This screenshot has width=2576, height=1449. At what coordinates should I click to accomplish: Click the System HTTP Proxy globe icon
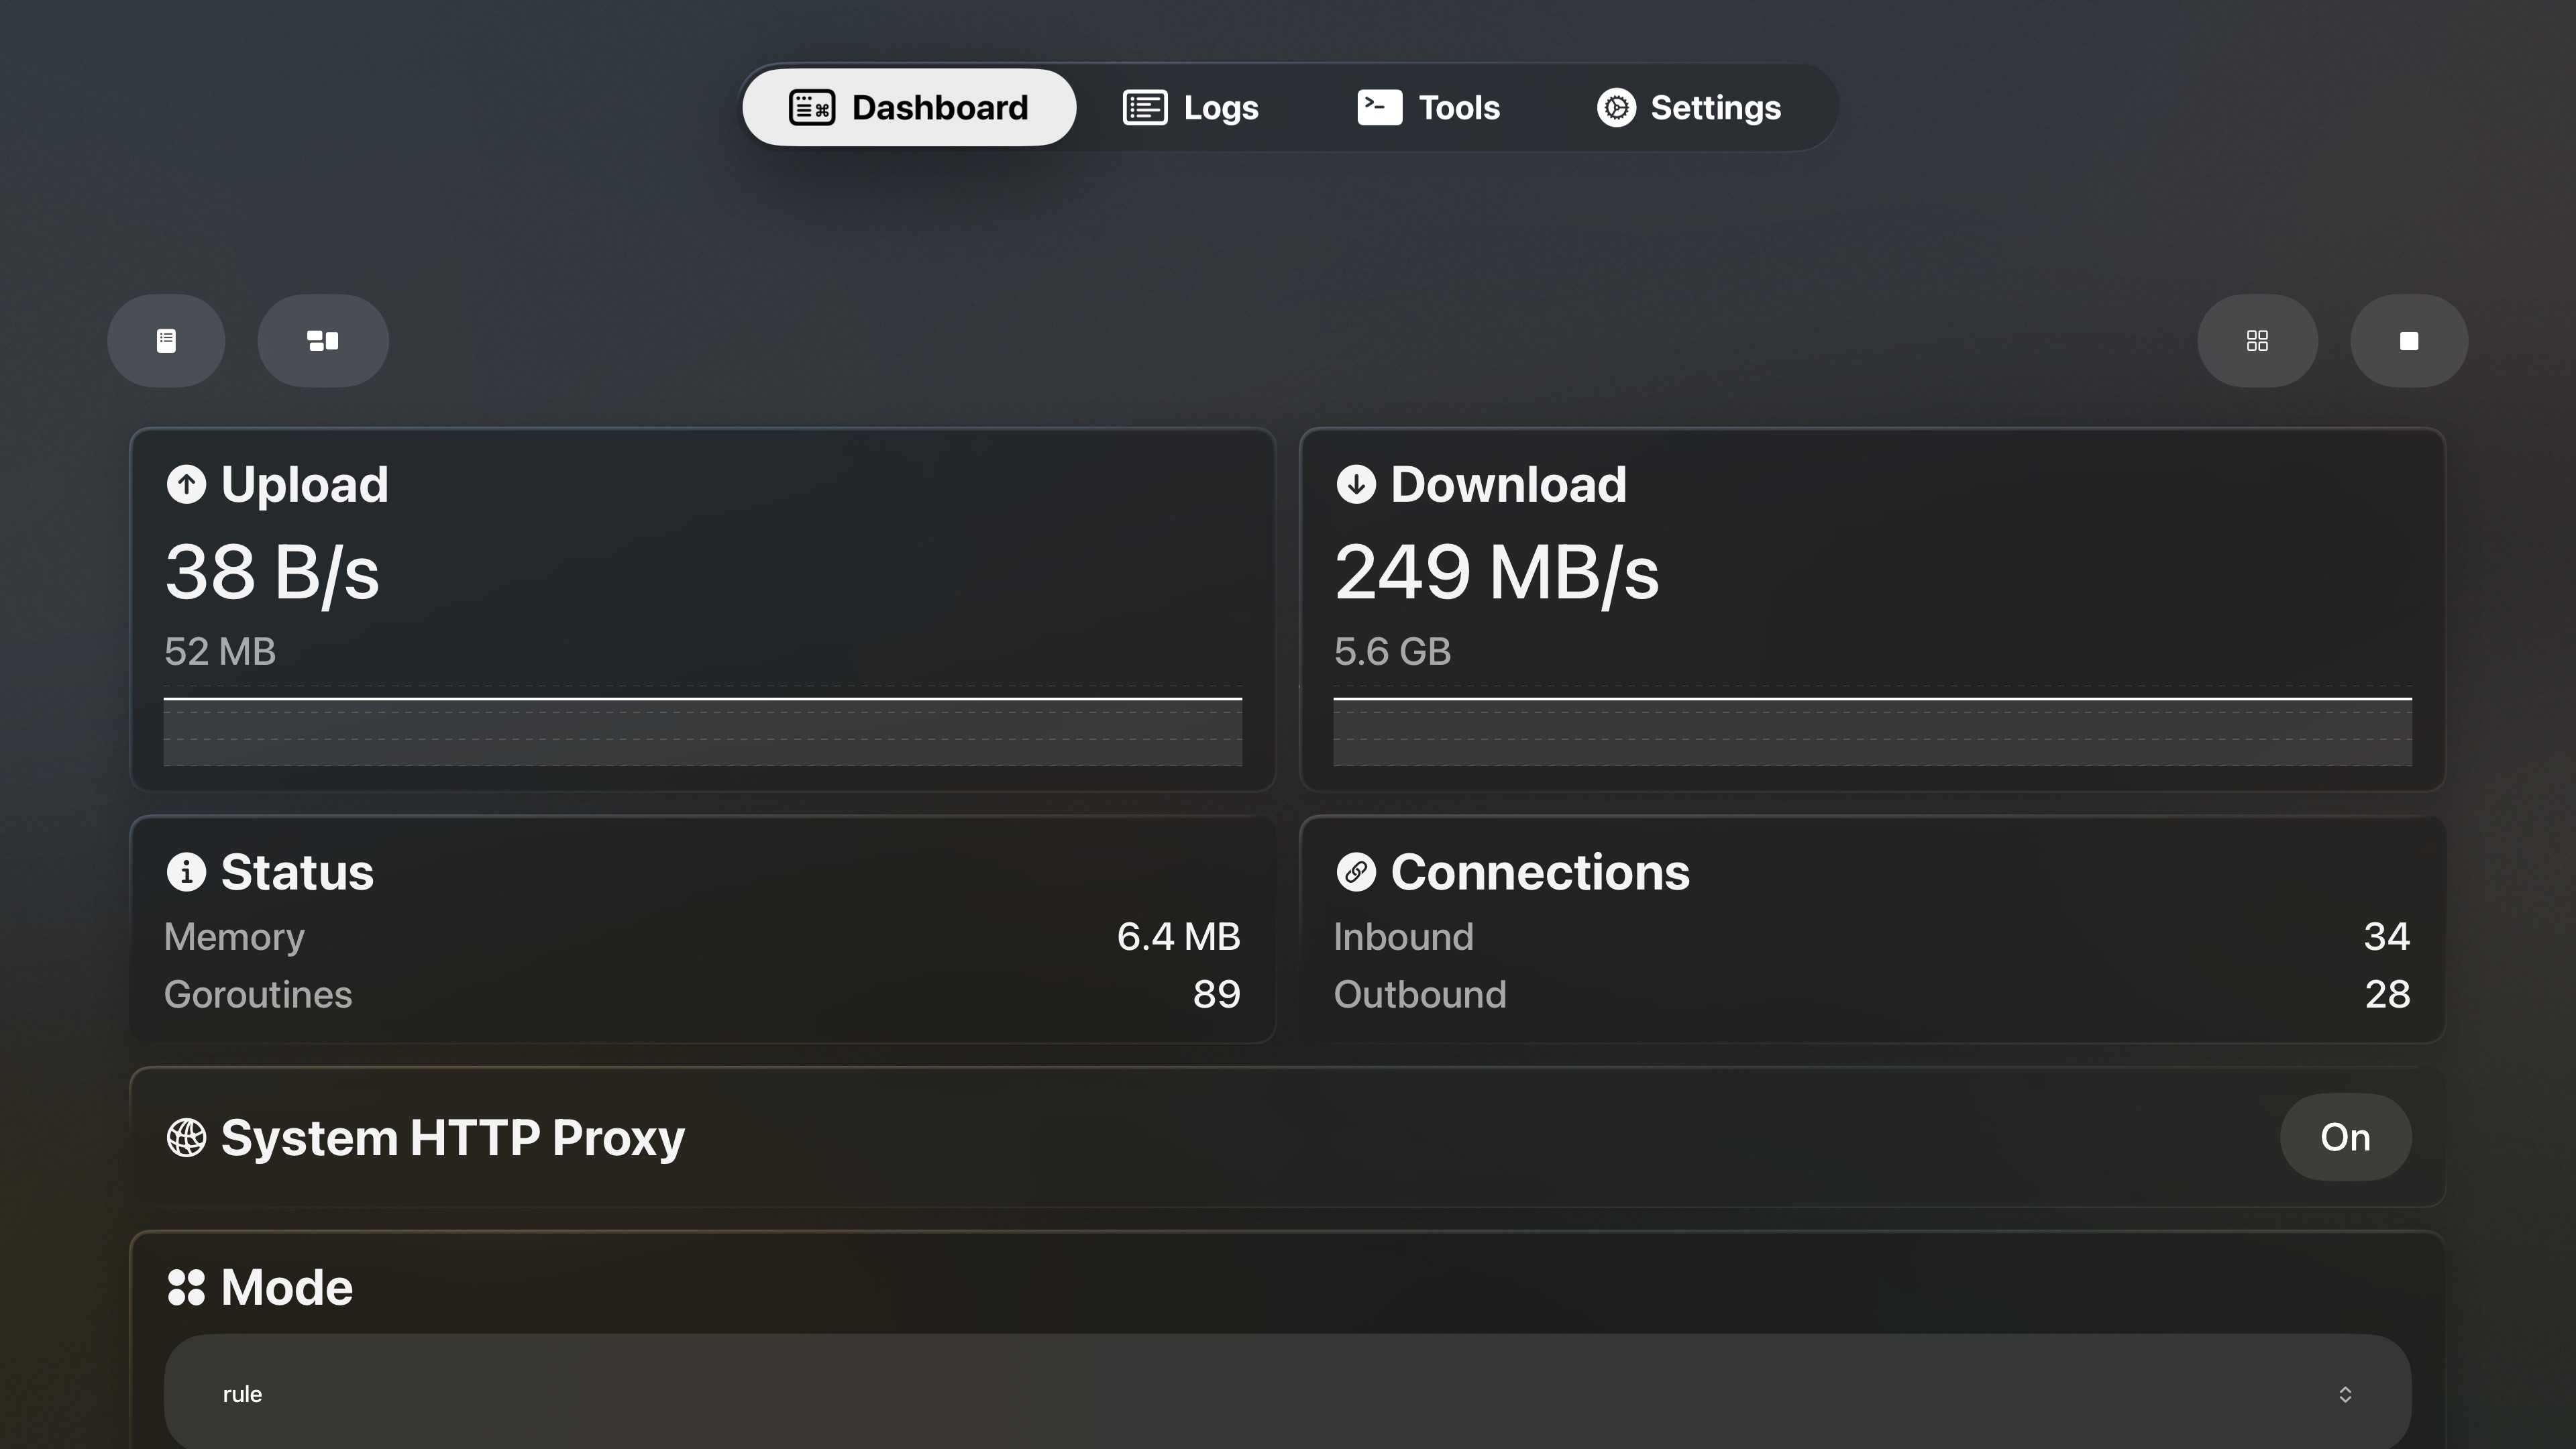186,1137
